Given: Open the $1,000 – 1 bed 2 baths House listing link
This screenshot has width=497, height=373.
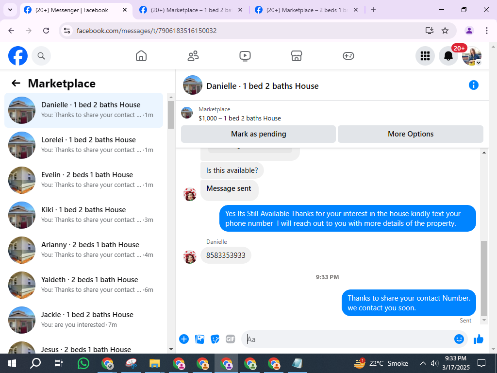Looking at the screenshot, I should [x=240, y=119].
